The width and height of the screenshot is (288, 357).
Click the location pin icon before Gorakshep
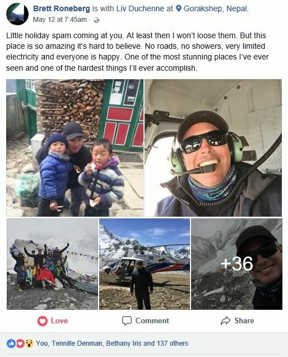click(x=179, y=8)
